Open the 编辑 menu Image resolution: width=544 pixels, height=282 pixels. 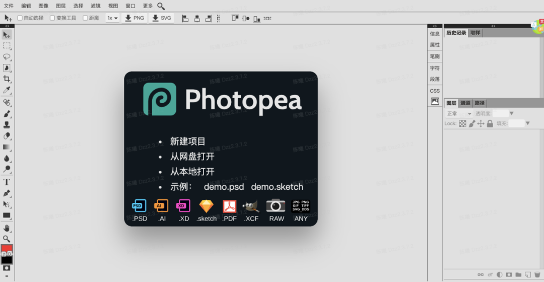[26, 6]
